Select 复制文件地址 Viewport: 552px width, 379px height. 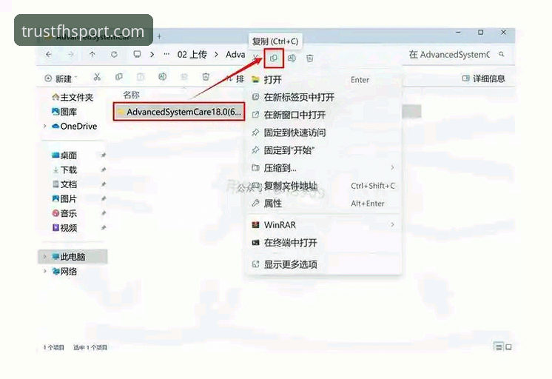[323, 186]
